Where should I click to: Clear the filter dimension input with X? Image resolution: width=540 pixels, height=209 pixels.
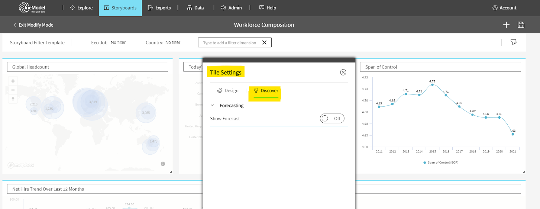coord(264,42)
